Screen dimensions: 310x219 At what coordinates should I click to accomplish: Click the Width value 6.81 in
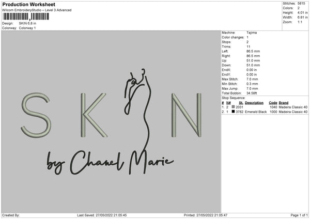click(x=302, y=18)
